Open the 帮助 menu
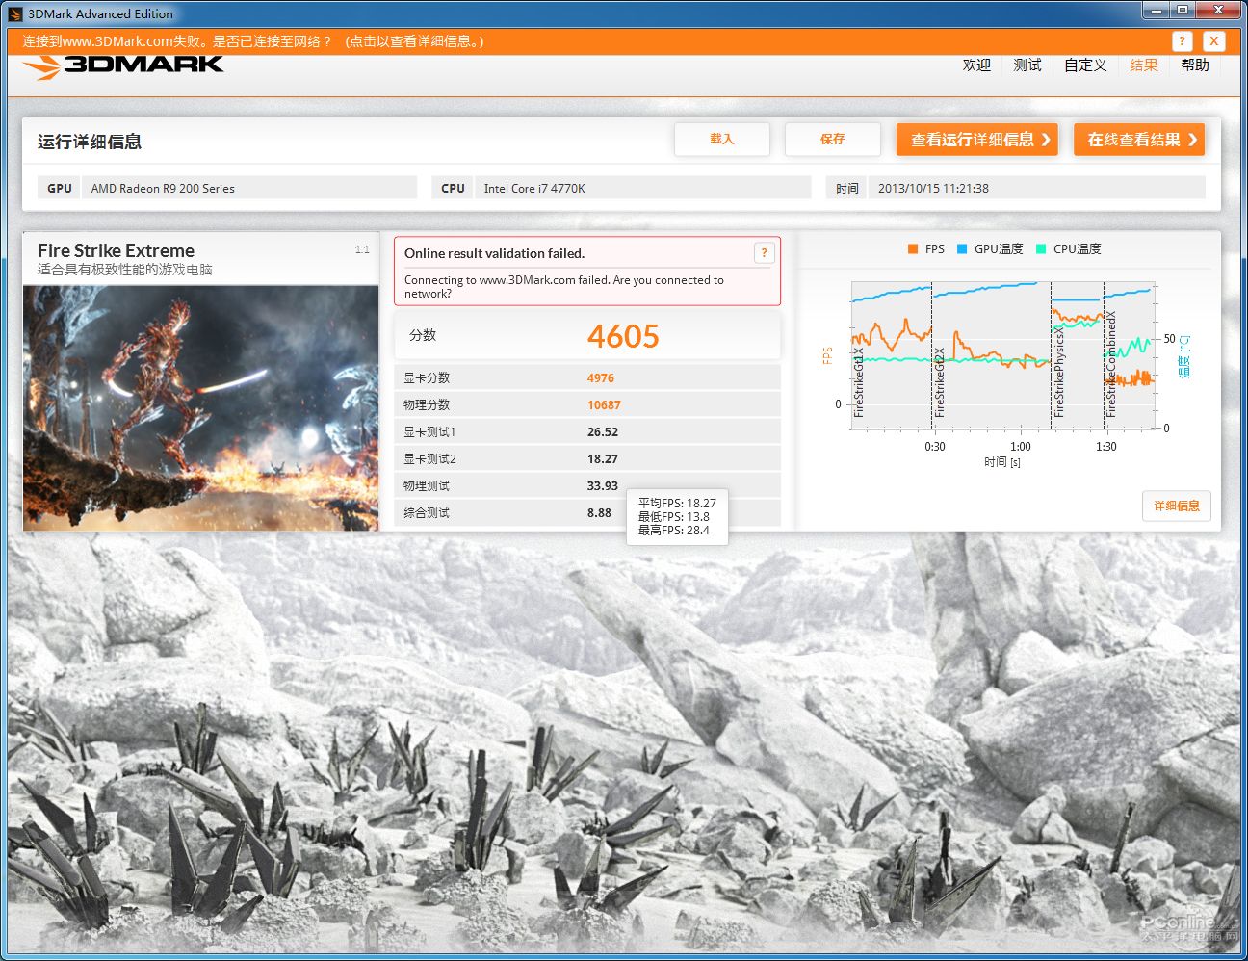This screenshot has height=961, width=1248. (1194, 65)
